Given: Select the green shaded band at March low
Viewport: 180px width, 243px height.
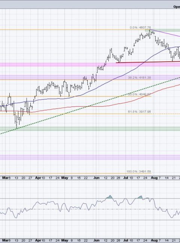Looking at the screenshot, I should pos(90,129).
